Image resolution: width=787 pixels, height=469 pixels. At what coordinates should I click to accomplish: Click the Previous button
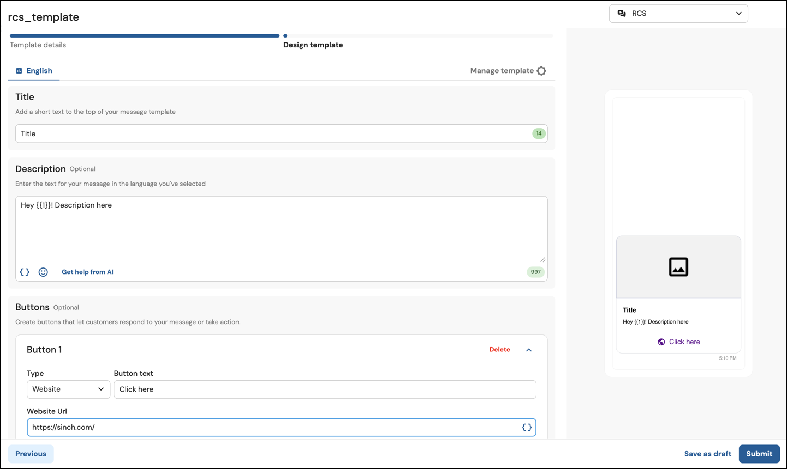point(31,453)
